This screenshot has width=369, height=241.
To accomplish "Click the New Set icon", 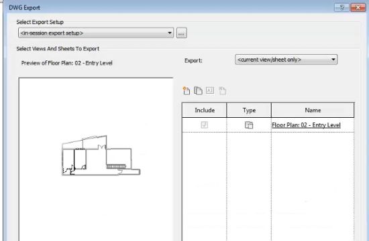I will (186, 90).
